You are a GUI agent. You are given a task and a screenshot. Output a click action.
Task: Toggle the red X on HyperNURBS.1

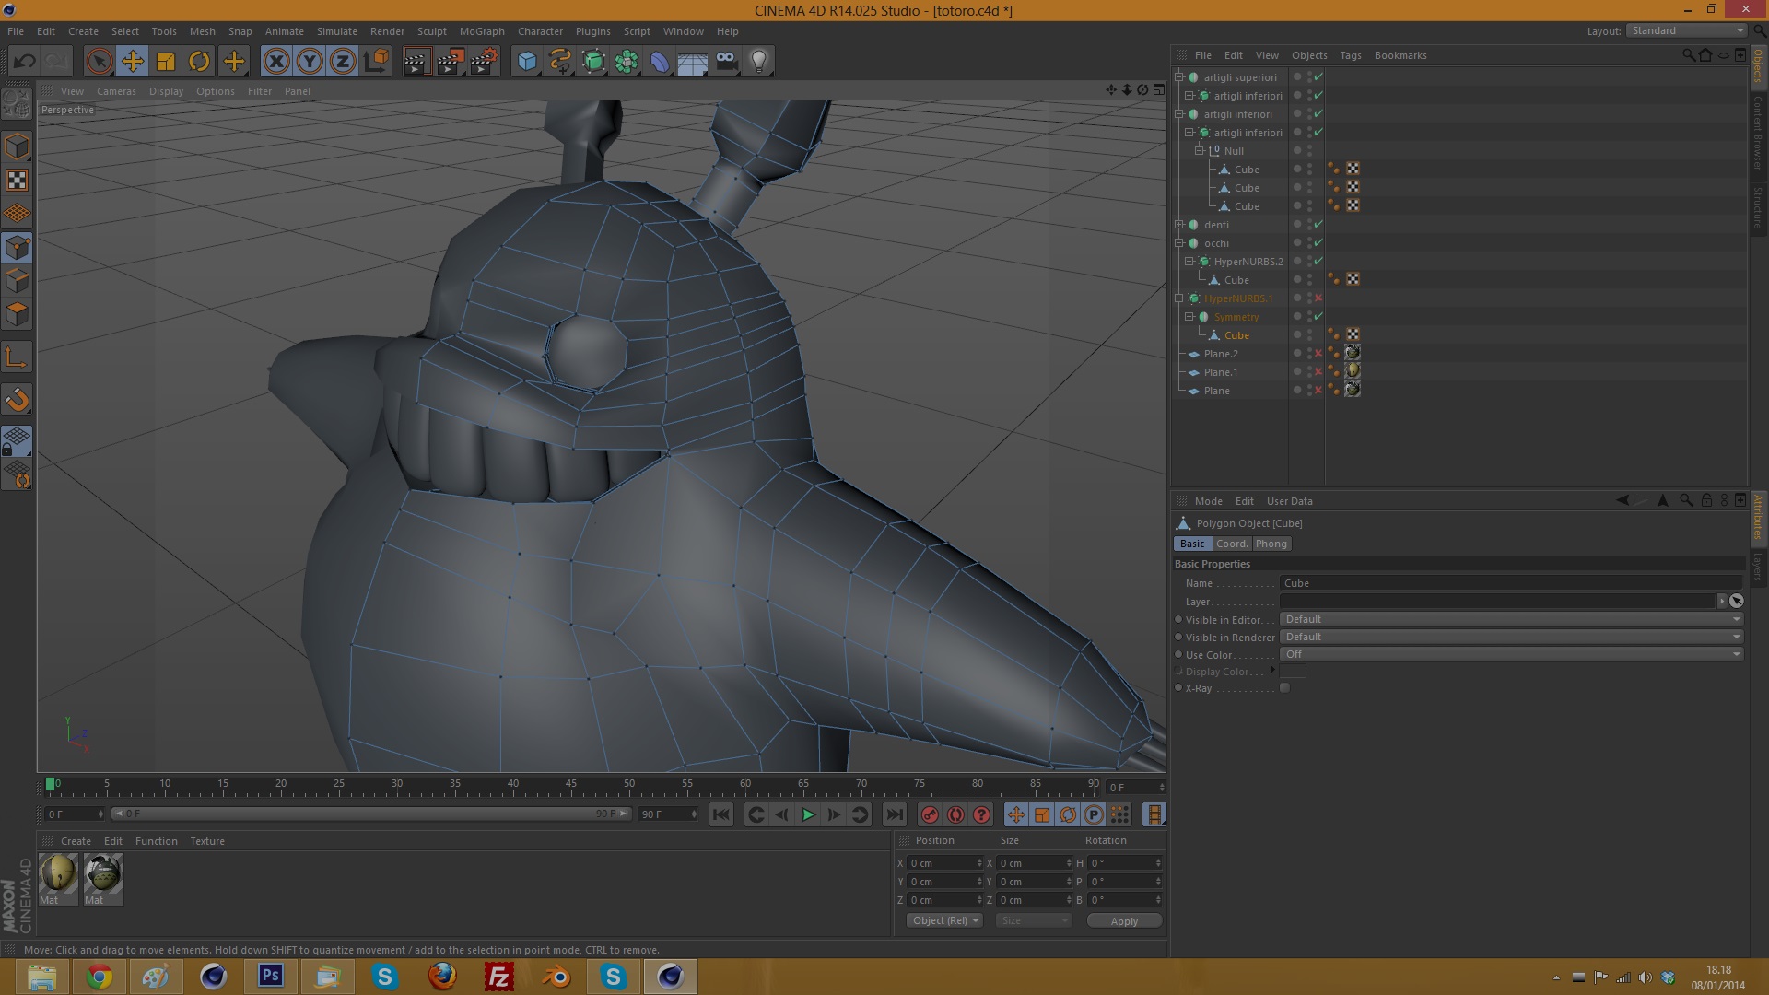pyautogui.click(x=1318, y=298)
